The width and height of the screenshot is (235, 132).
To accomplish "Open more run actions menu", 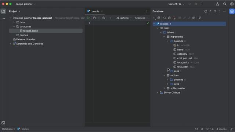I will click(202, 4).
